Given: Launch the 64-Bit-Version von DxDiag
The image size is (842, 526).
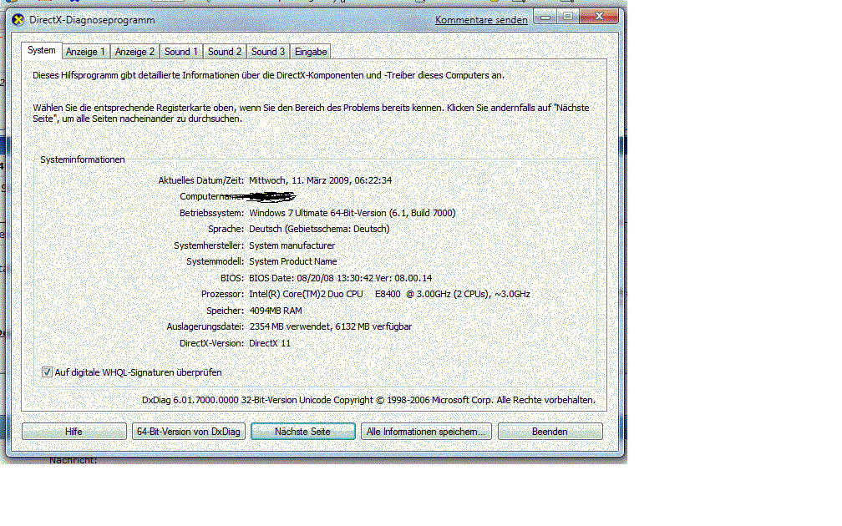Looking at the screenshot, I should (189, 432).
